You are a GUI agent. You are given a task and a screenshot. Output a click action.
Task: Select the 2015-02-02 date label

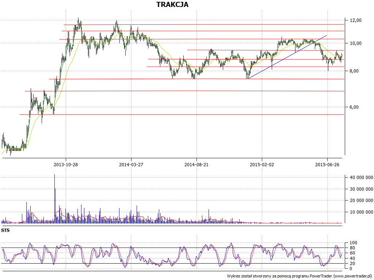(262, 164)
